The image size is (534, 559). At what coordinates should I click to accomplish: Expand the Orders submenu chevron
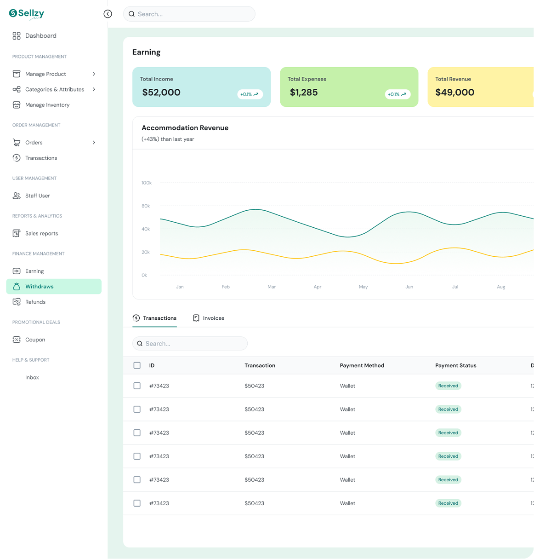(x=94, y=143)
